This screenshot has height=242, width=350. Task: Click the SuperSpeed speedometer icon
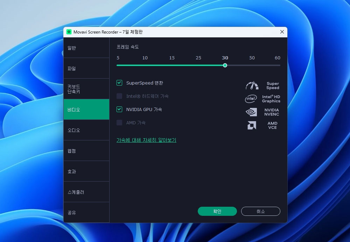coord(252,86)
